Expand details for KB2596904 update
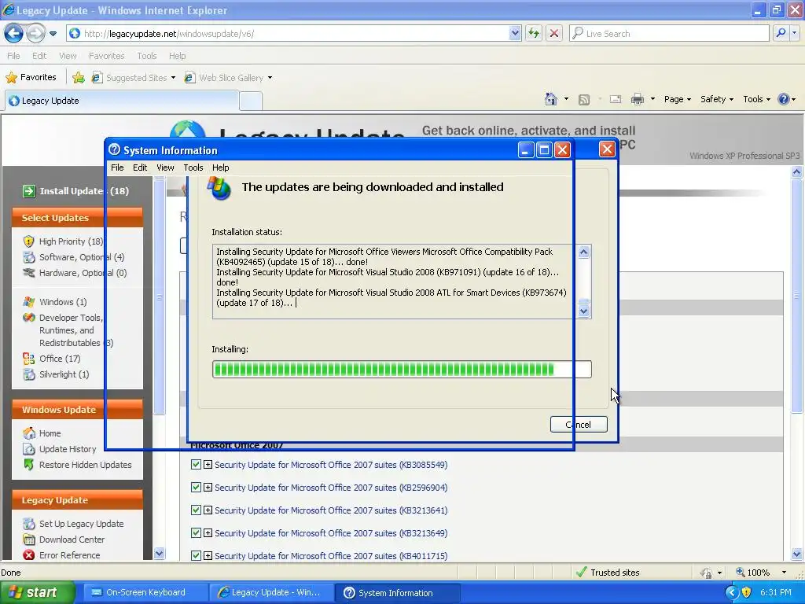 (x=208, y=488)
